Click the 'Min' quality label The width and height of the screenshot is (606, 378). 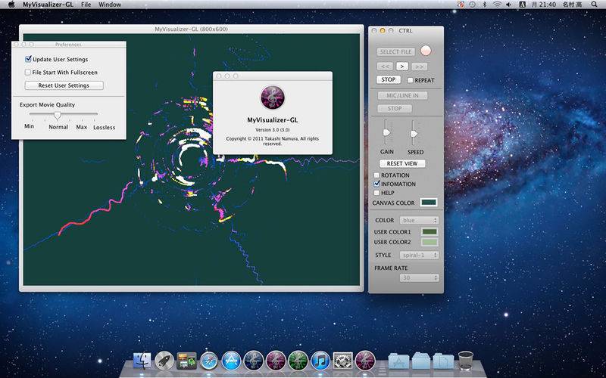29,126
